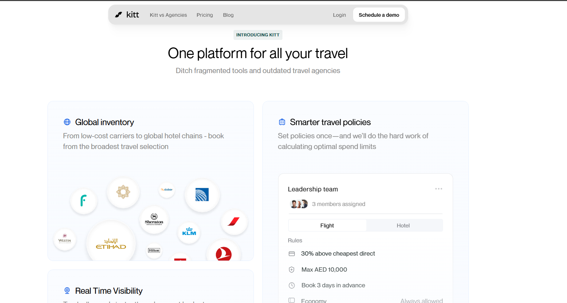Image resolution: width=567 pixels, height=303 pixels.
Task: Open the Kitt vs Agencies page
Action: pyautogui.click(x=168, y=15)
